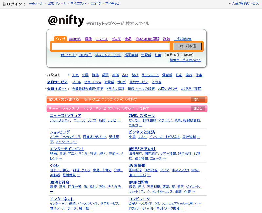
Task: Click the @nifty logo
Action: pyautogui.click(x=66, y=20)
